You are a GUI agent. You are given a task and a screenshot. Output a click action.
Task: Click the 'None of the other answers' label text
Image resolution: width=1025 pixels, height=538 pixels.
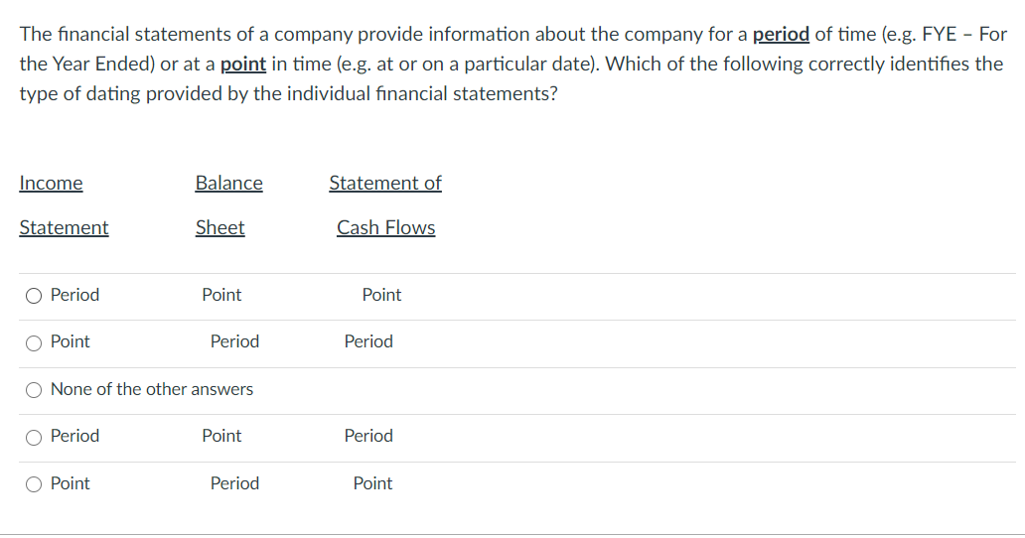(x=151, y=389)
